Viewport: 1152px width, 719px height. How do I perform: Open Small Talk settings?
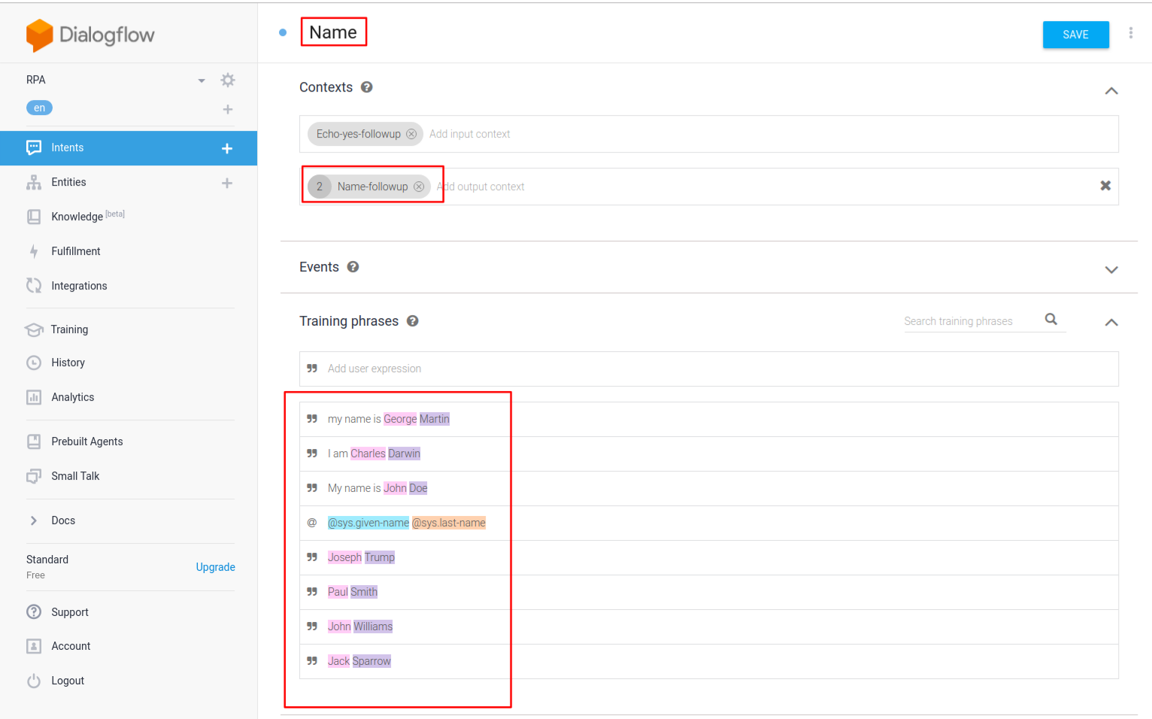click(x=75, y=476)
